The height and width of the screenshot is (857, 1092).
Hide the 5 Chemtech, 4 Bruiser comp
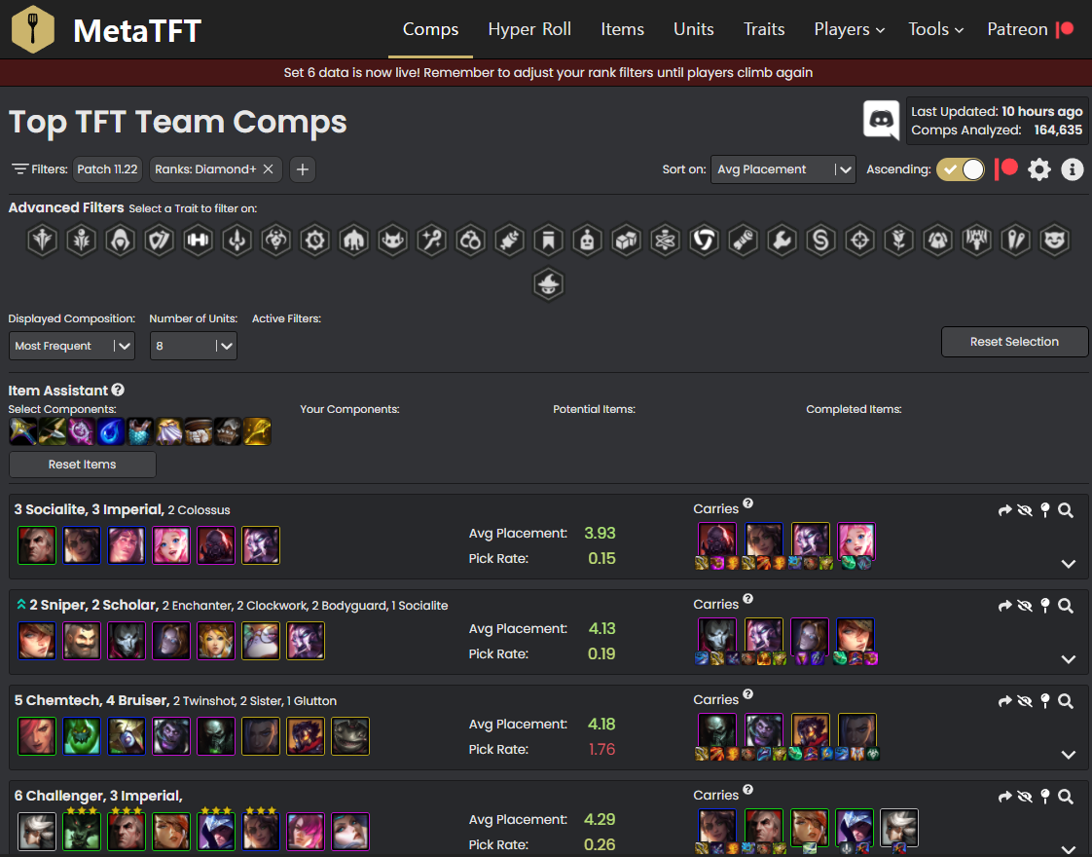coord(1025,701)
